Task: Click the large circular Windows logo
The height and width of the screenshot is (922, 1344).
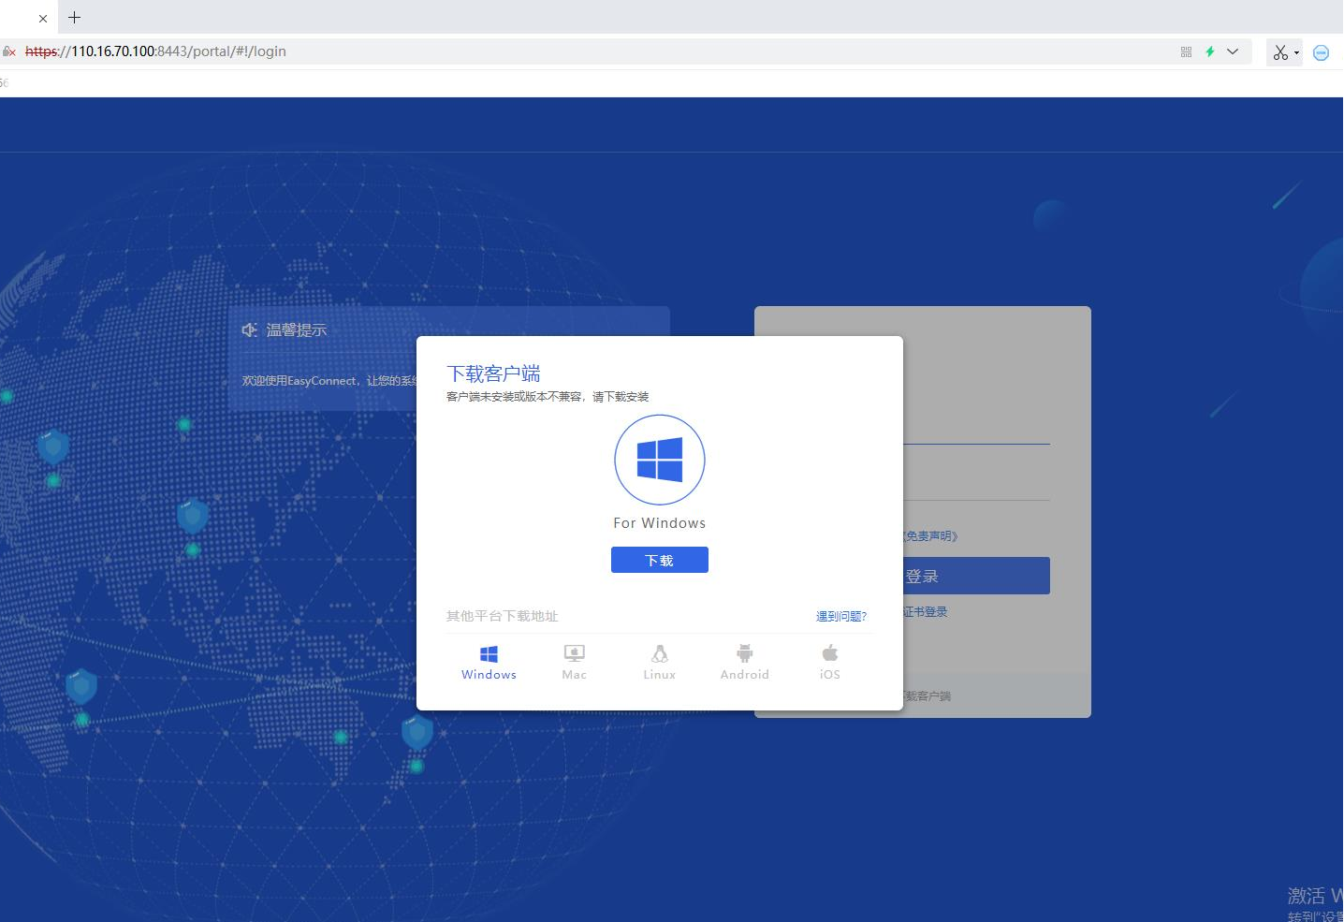Action: tap(659, 460)
